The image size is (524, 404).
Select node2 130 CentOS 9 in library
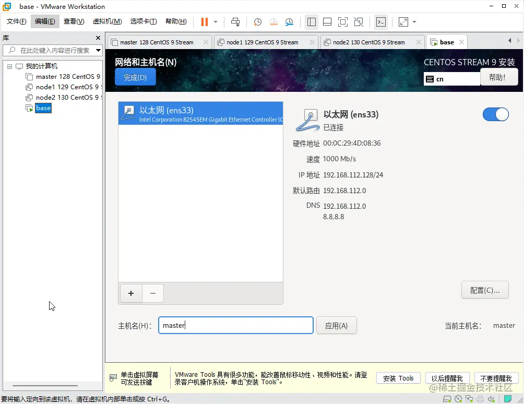click(63, 97)
